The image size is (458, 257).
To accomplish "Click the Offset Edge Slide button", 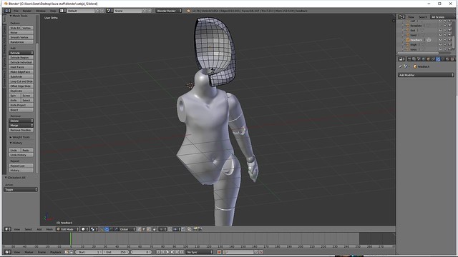I will pyautogui.click(x=21, y=86).
